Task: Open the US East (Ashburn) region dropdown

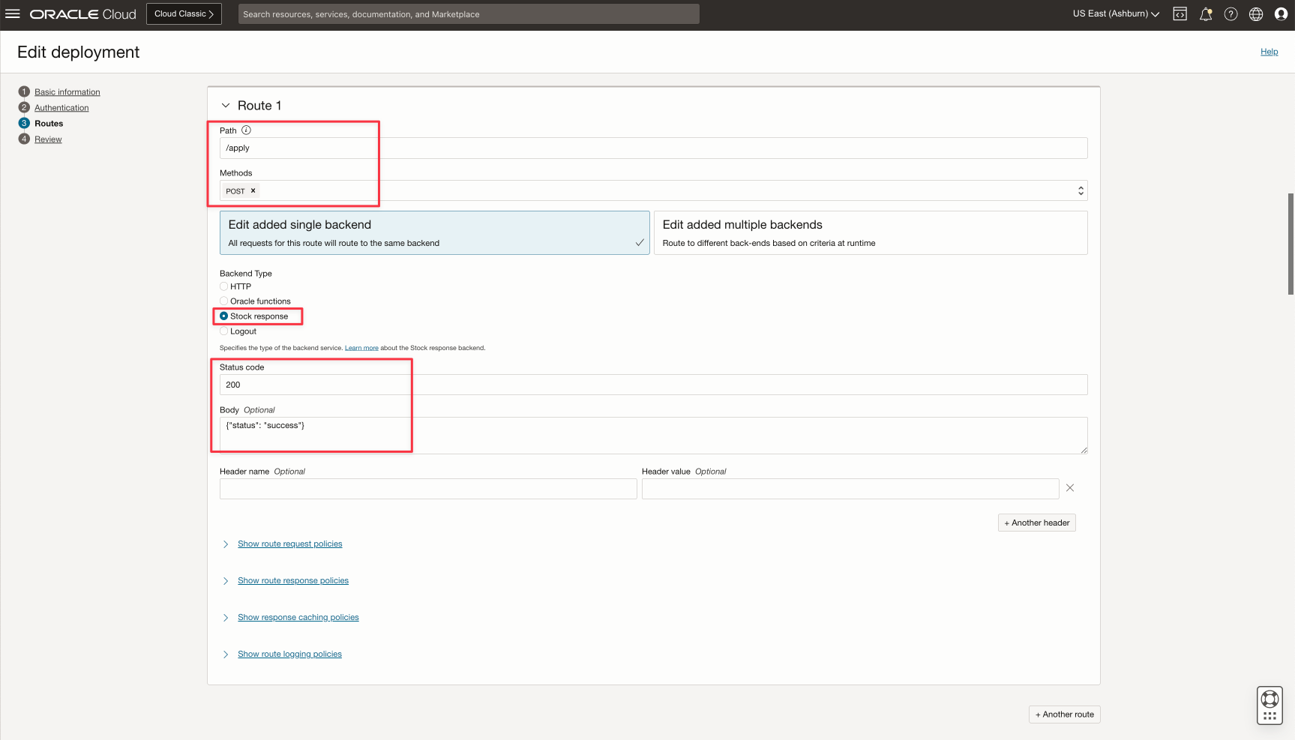Action: (1116, 13)
